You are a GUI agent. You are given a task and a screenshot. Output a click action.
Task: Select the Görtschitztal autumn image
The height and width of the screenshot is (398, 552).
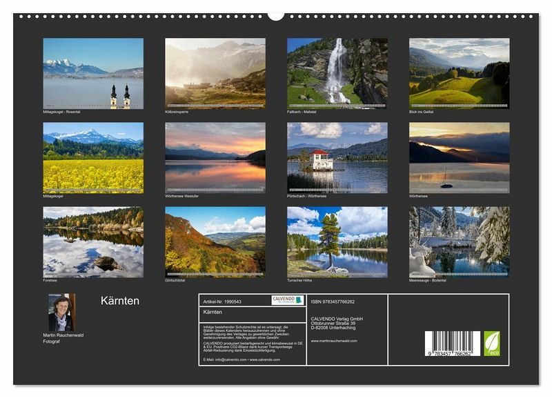point(215,241)
